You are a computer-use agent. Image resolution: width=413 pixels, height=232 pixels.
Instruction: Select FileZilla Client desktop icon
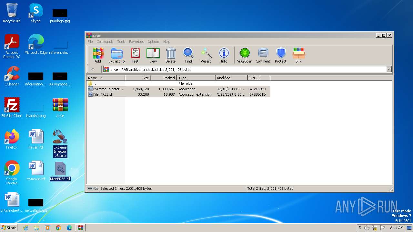point(12,108)
